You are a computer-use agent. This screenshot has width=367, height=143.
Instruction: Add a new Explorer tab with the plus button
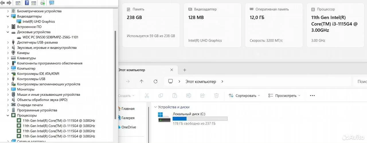185,70
